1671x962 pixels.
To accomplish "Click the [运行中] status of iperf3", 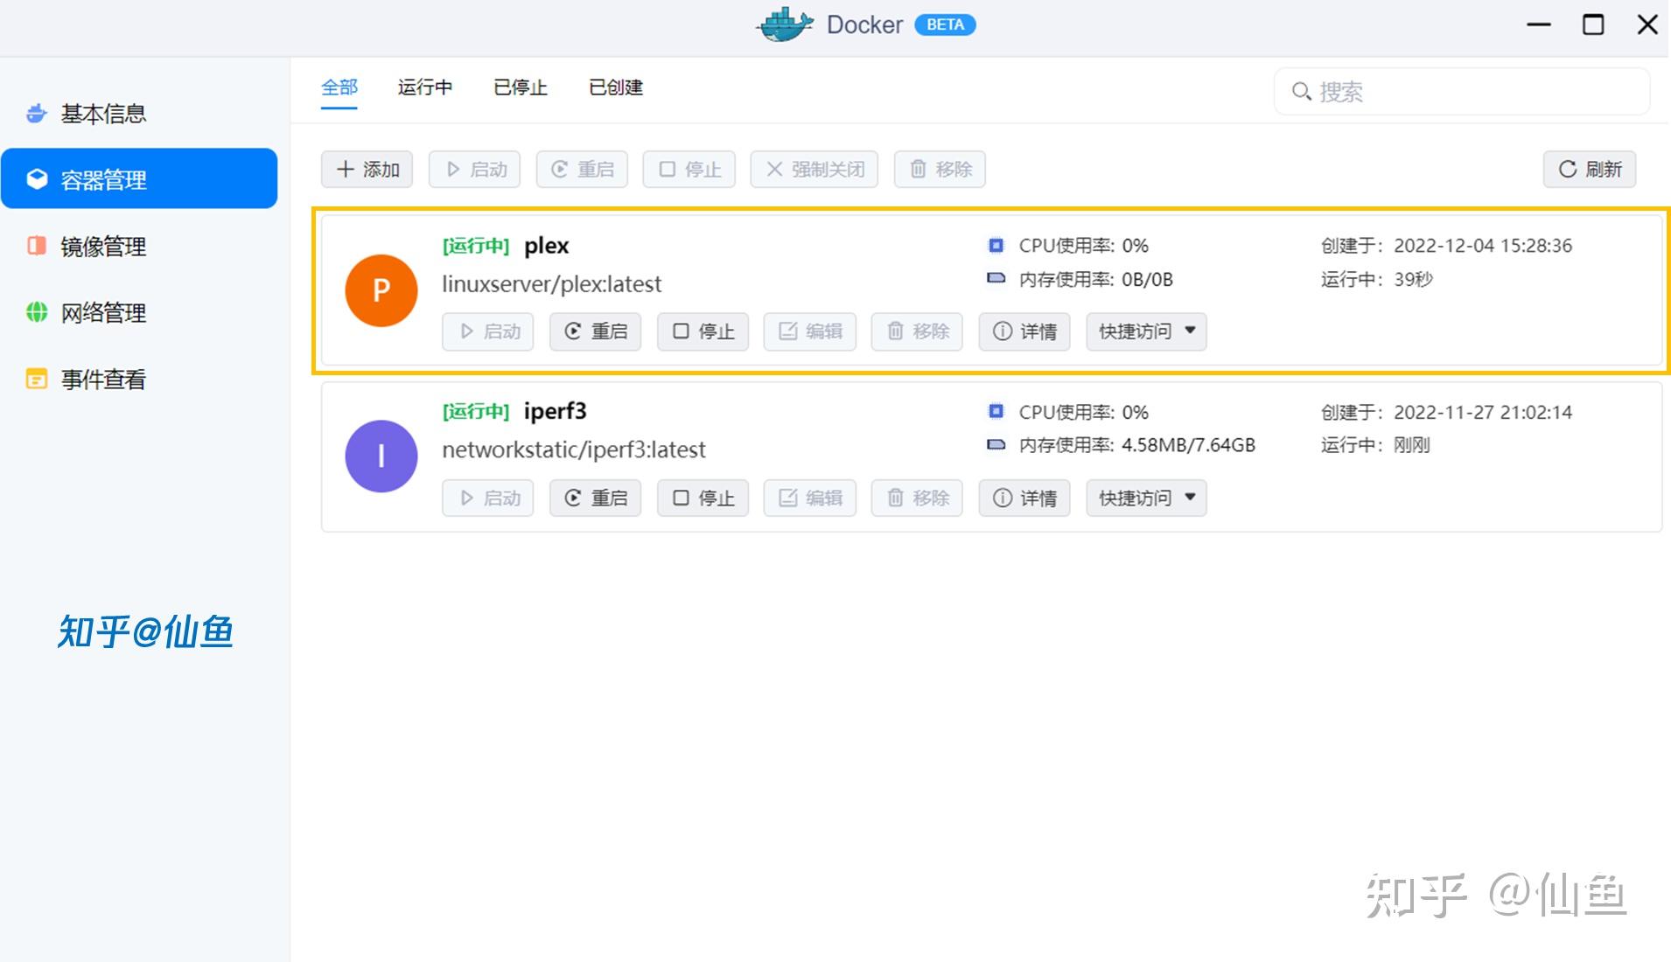I will point(476,411).
